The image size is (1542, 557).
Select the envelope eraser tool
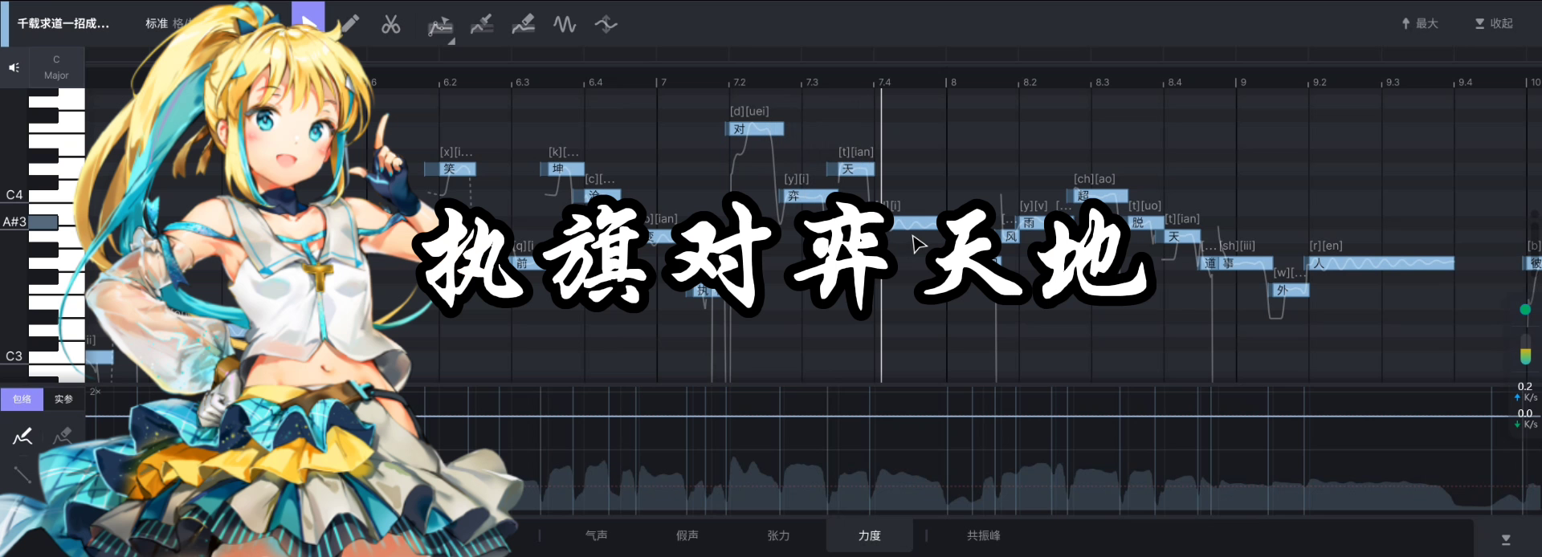click(62, 436)
